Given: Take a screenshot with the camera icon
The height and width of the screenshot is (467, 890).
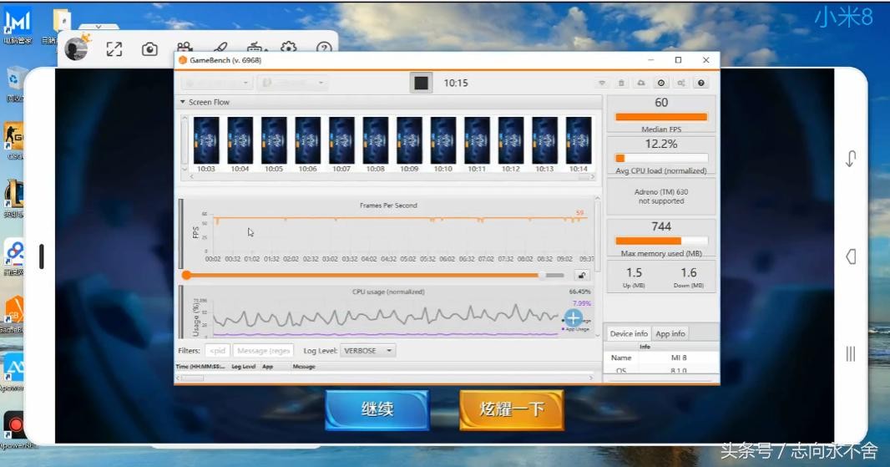Looking at the screenshot, I should click(x=149, y=49).
